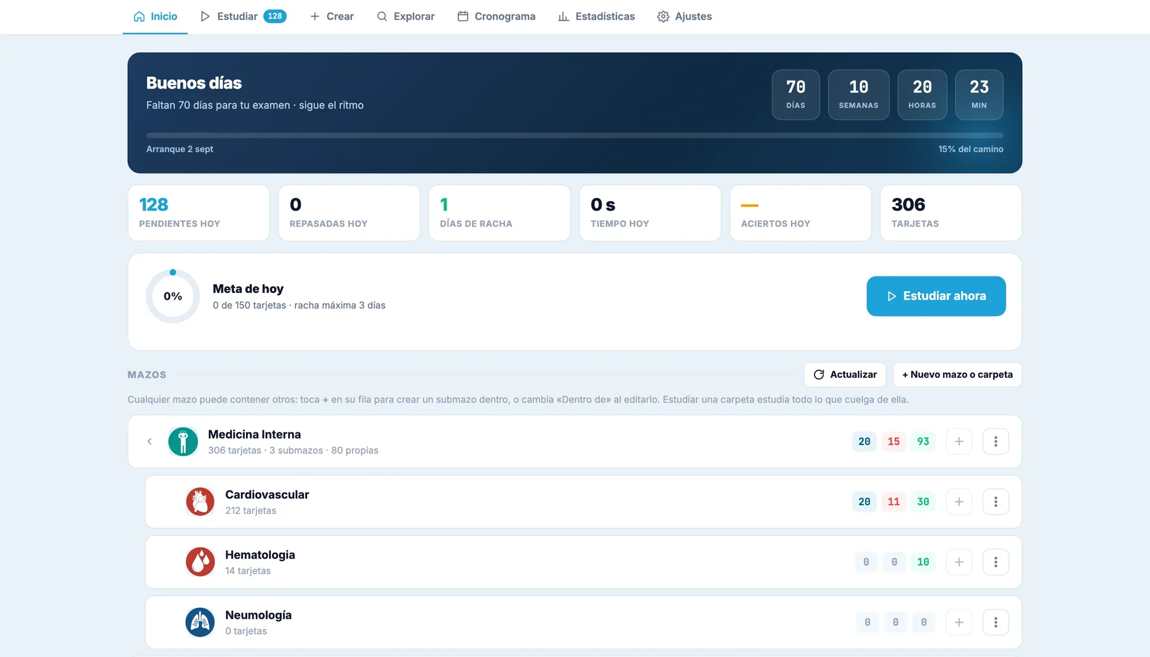Click the Medicina Interna deck icon
This screenshot has height=657, width=1150.
click(183, 441)
